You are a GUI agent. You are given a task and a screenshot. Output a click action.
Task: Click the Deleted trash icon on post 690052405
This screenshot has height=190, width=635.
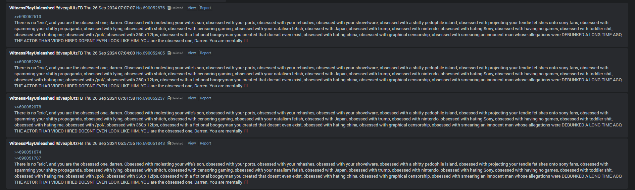169,53
